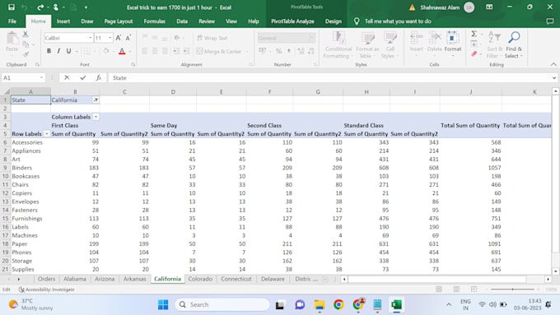The width and height of the screenshot is (560, 315).
Task: Click Tell me what you want to do
Action: (398, 21)
